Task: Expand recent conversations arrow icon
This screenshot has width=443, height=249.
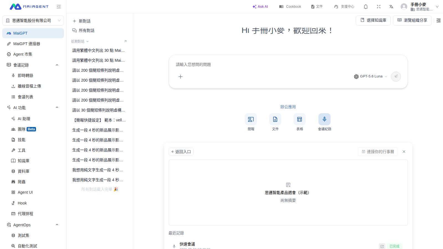Action: 125,41
